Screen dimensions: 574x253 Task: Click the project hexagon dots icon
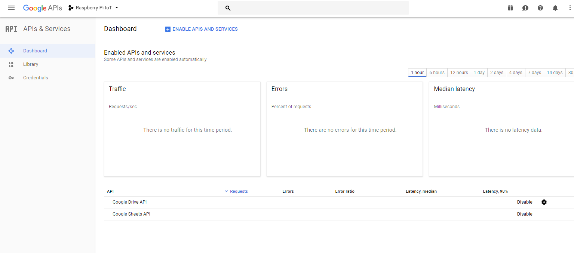(71, 8)
